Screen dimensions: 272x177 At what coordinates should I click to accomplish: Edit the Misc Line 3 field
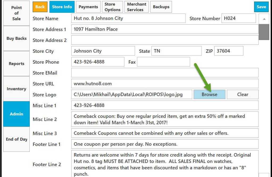165,133
